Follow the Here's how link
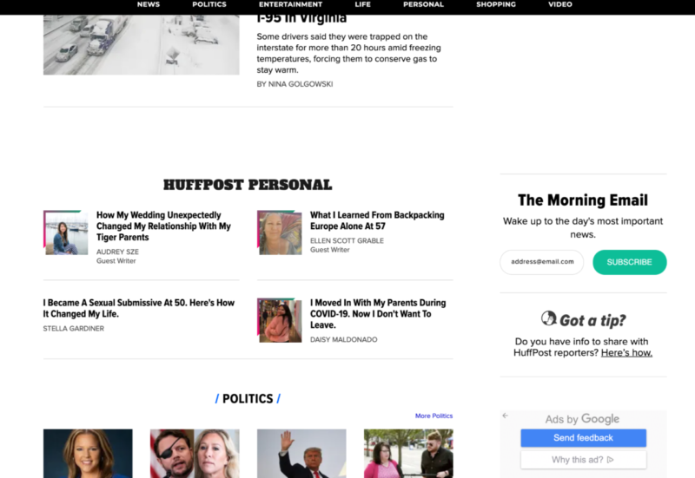 coord(626,353)
